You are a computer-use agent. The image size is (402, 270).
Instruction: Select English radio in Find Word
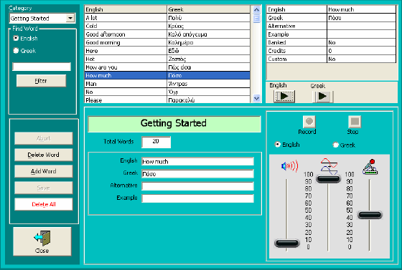16,38
